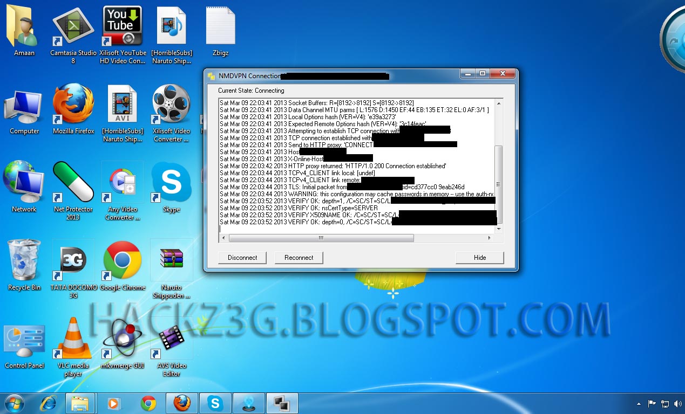This screenshot has width=685, height=414.
Task: Select the Zbigz text file icon
Action: point(220,31)
